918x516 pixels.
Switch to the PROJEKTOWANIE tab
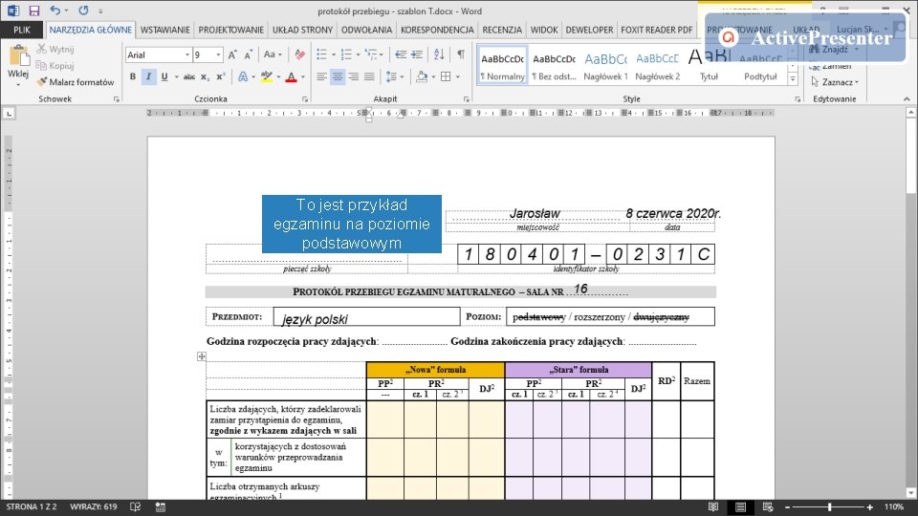[231, 30]
